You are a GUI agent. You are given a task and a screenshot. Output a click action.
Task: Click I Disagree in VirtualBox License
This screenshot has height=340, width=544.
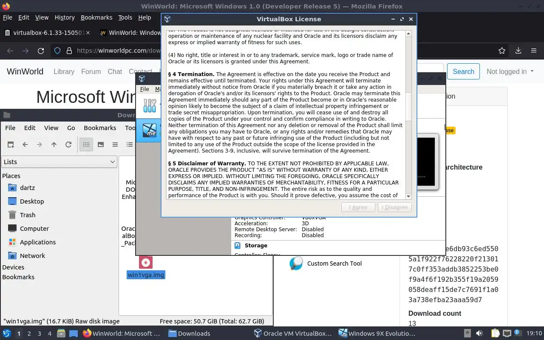pyautogui.click(x=395, y=207)
